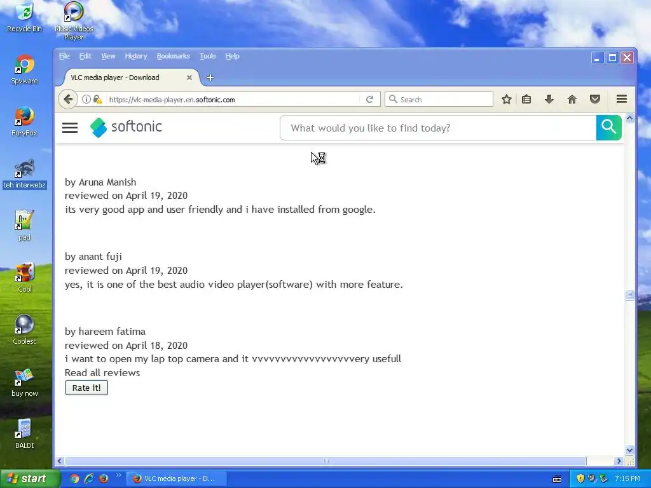Click the horizontal scrollbar left arrow

tap(60, 461)
